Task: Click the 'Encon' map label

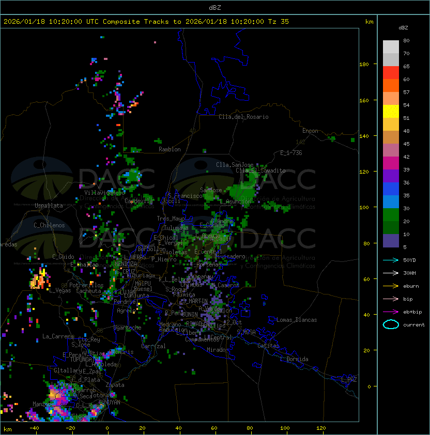Action: tap(310, 131)
